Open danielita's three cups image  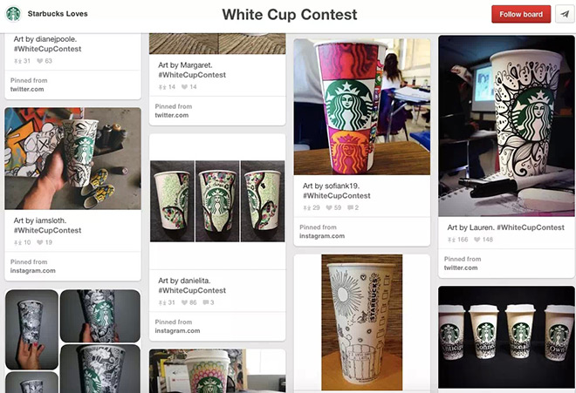(x=217, y=201)
